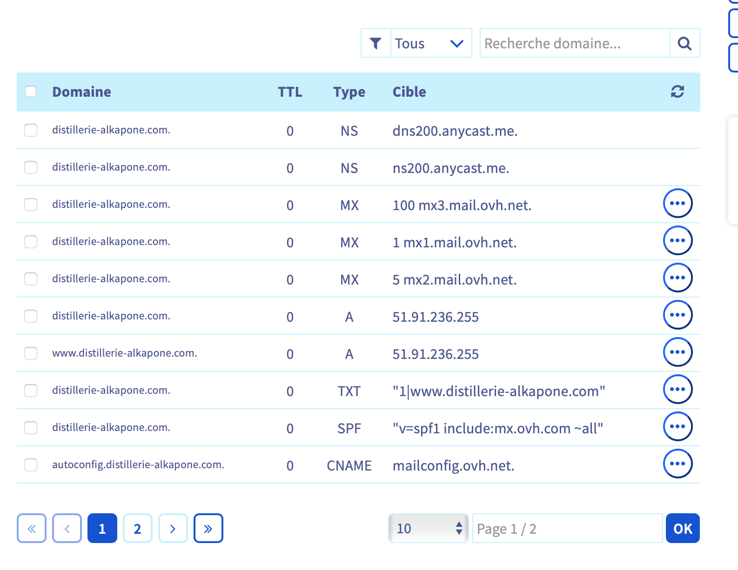Check the dns200.anycast.me. NS record row
The height and width of the screenshot is (570, 738).
tap(31, 130)
